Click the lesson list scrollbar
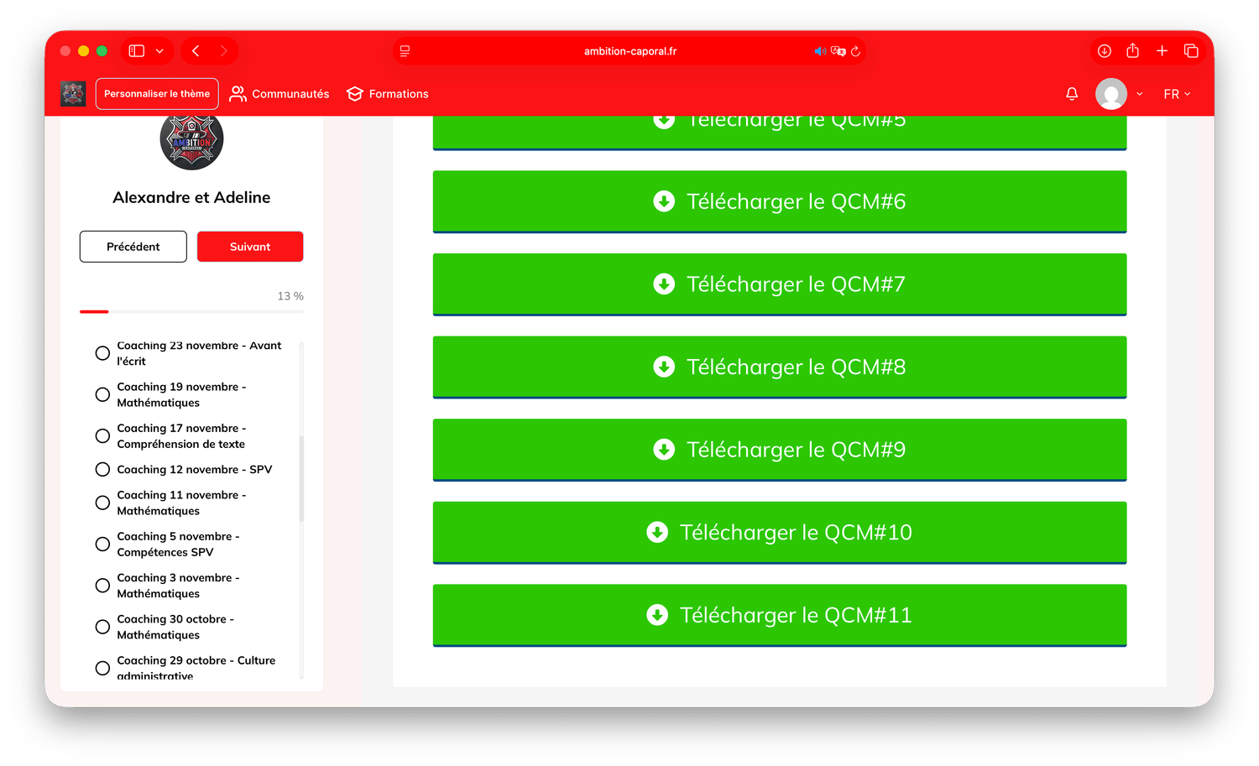 301,478
